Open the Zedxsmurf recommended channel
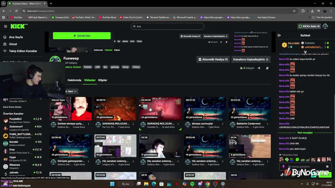Image resolution: width=335 pixels, height=188 pixels. [22, 128]
